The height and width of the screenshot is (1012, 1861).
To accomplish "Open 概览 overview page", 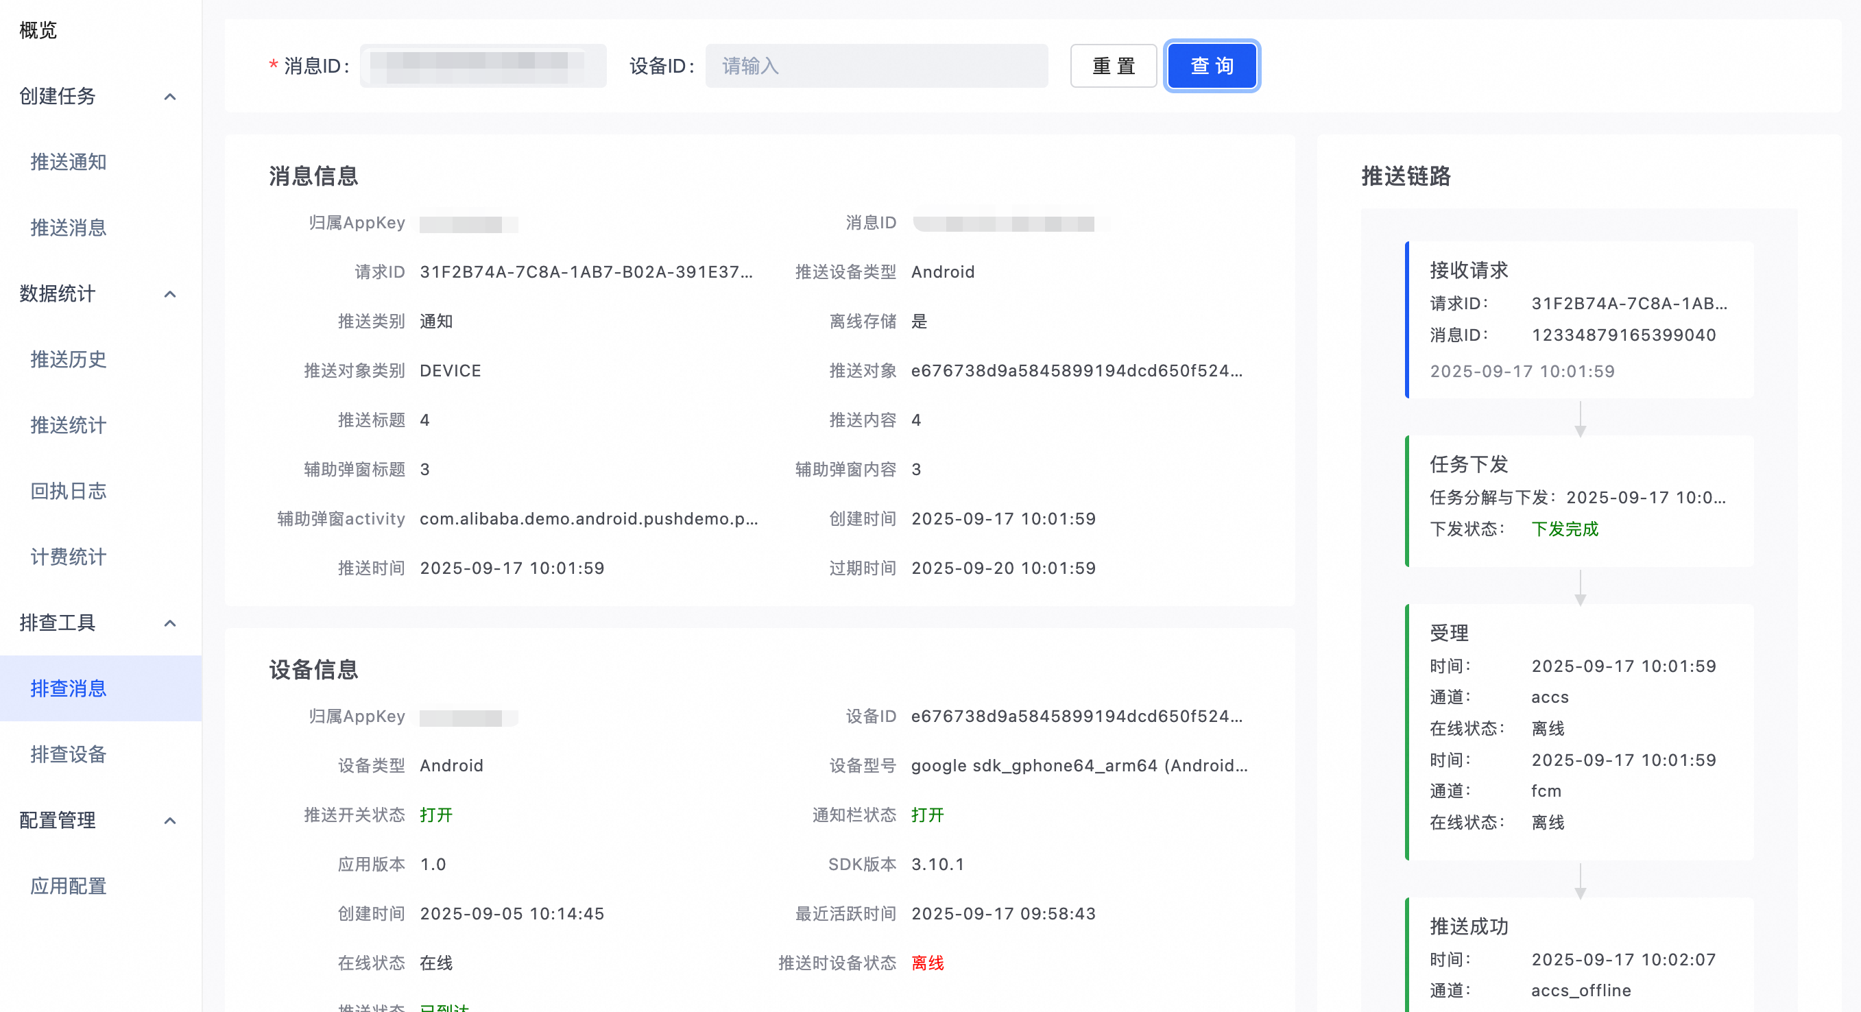I will (x=38, y=30).
